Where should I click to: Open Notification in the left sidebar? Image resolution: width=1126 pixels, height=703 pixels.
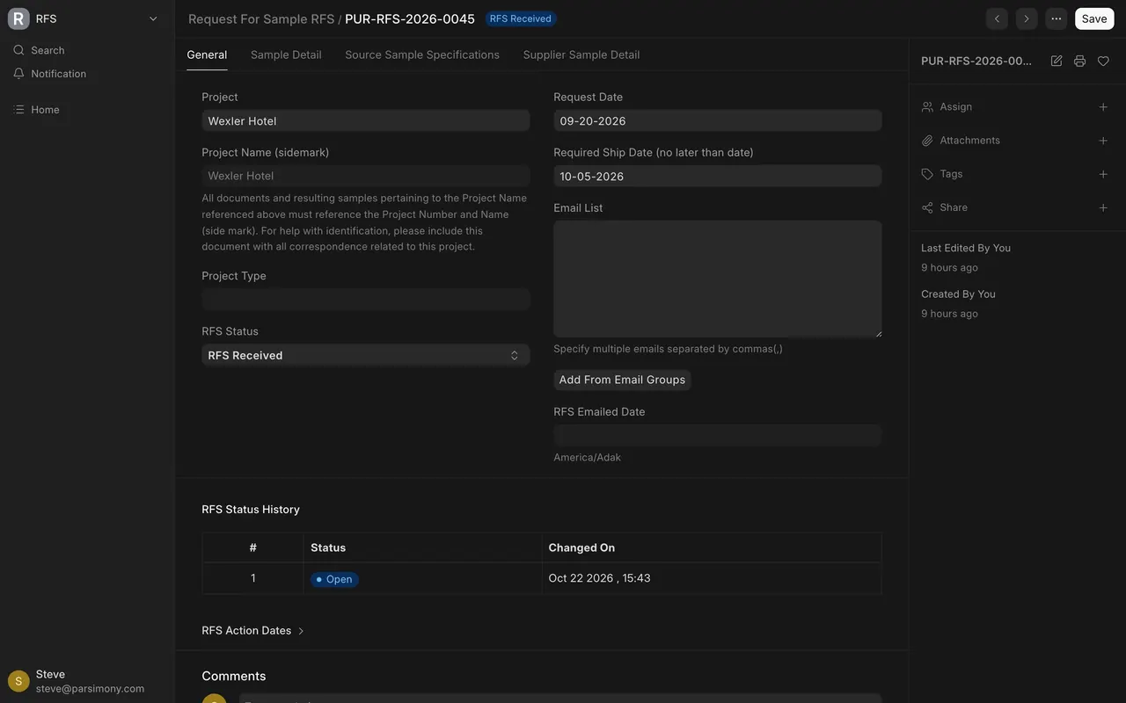coord(58,74)
